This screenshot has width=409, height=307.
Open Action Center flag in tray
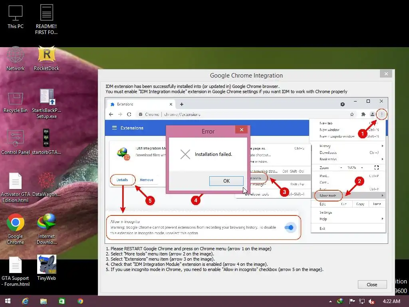(352, 301)
